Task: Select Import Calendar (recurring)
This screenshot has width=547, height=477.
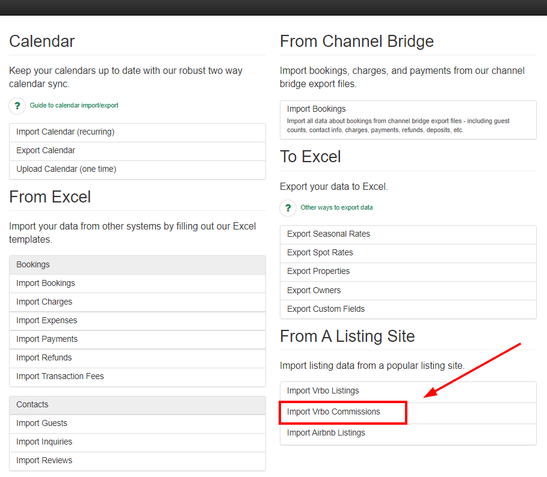Action: [x=65, y=132]
